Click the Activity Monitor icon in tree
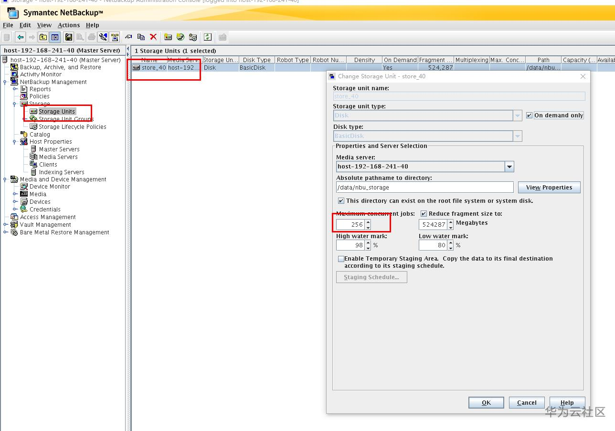The image size is (615, 431). (x=14, y=74)
